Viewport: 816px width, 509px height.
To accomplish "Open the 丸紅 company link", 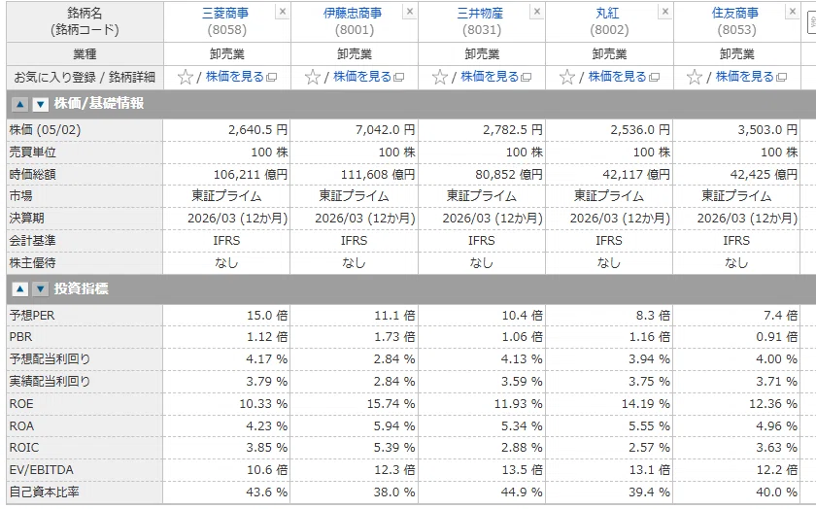I will [x=608, y=13].
